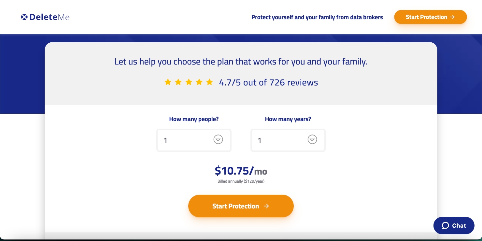Screen dimensions: 482x241
Task: Click the circled arrow in the years dropdown
Action: pyautogui.click(x=312, y=139)
